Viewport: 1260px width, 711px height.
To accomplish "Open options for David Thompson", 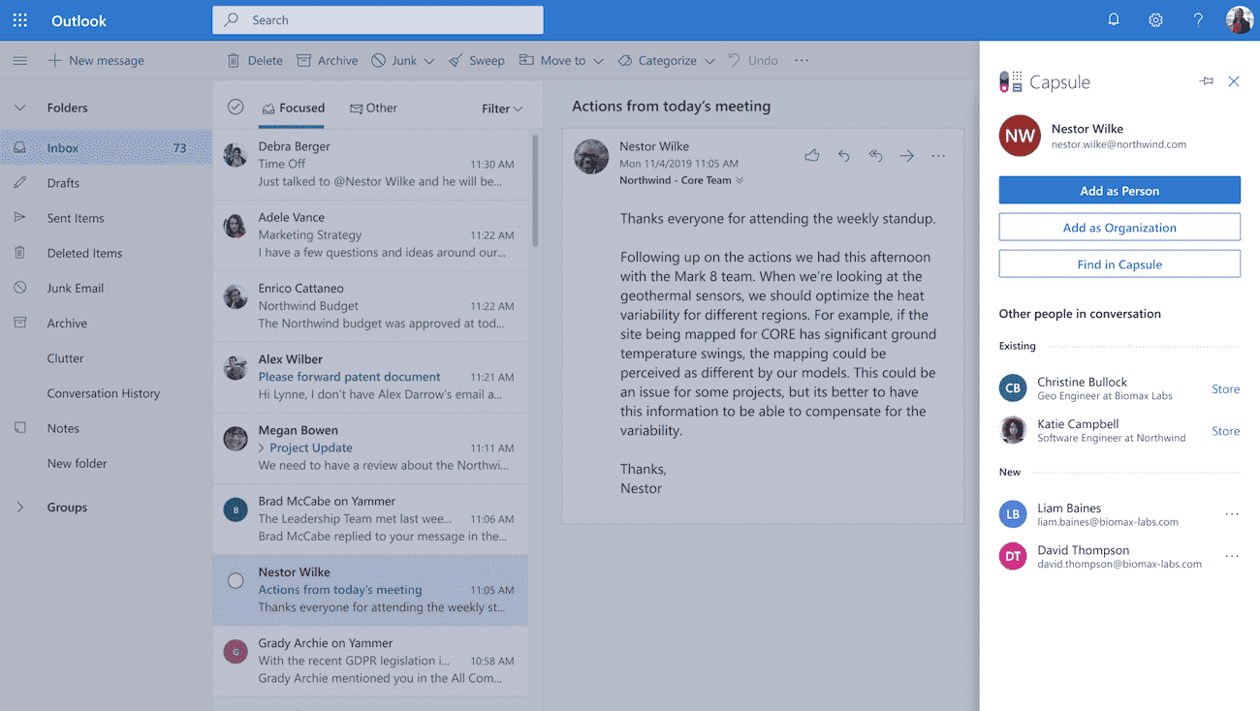I will click(x=1232, y=556).
